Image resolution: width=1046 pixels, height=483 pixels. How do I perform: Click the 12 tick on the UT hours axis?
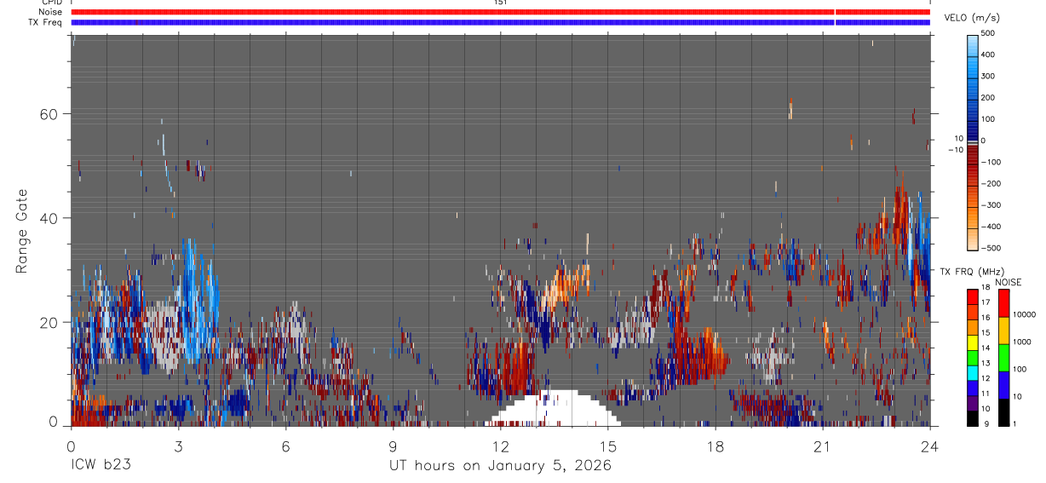click(x=500, y=446)
